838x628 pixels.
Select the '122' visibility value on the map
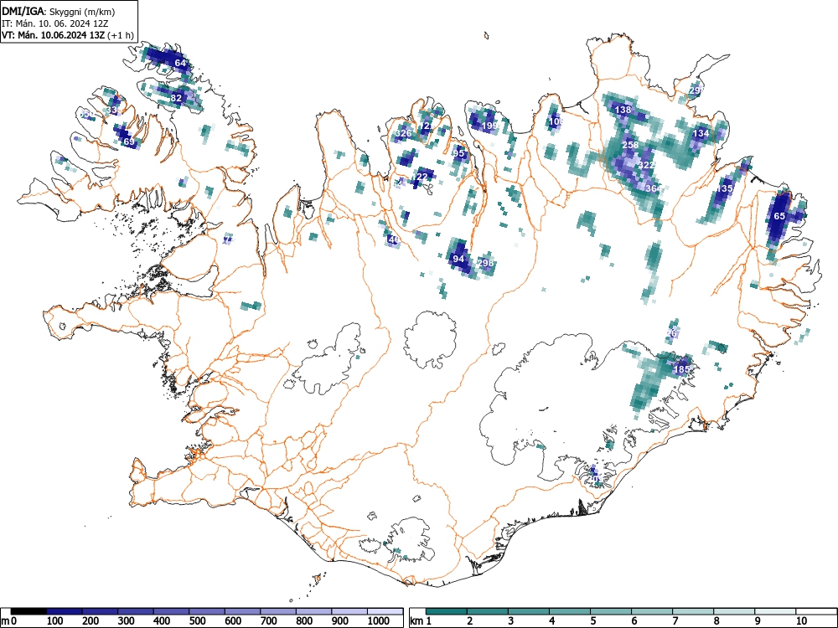pyautogui.click(x=420, y=177)
